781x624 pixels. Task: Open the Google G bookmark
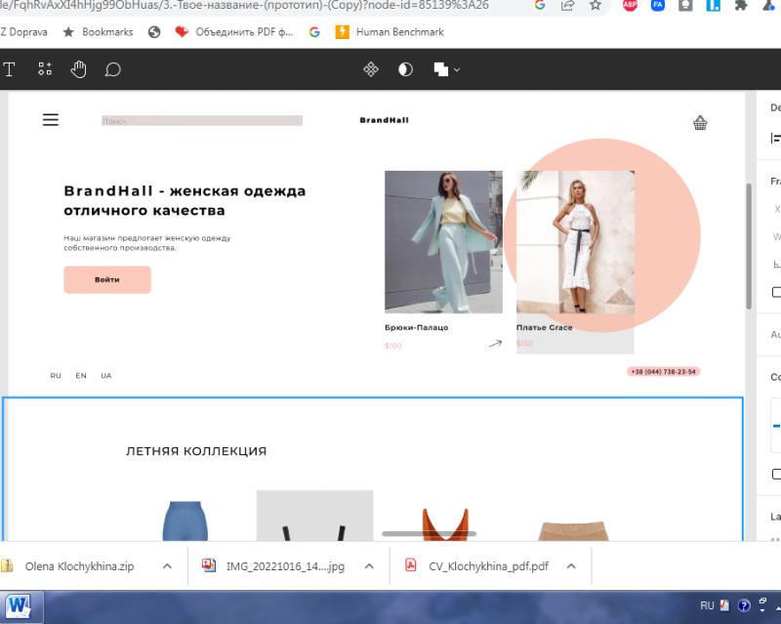tap(314, 32)
